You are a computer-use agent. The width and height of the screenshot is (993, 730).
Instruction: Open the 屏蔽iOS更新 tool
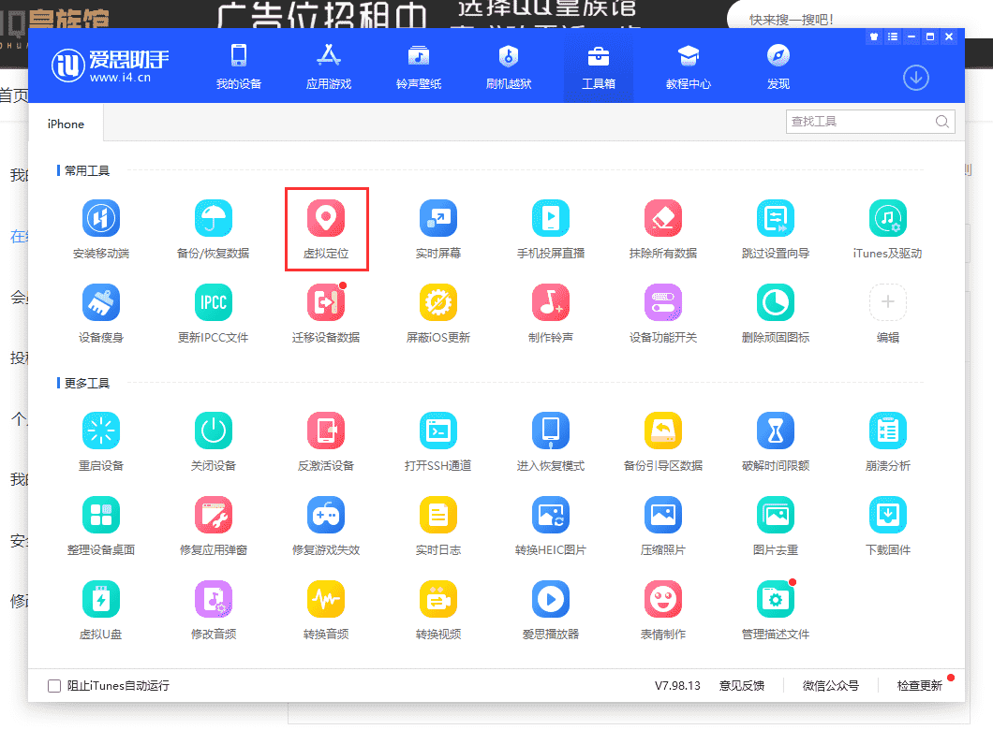[438, 302]
